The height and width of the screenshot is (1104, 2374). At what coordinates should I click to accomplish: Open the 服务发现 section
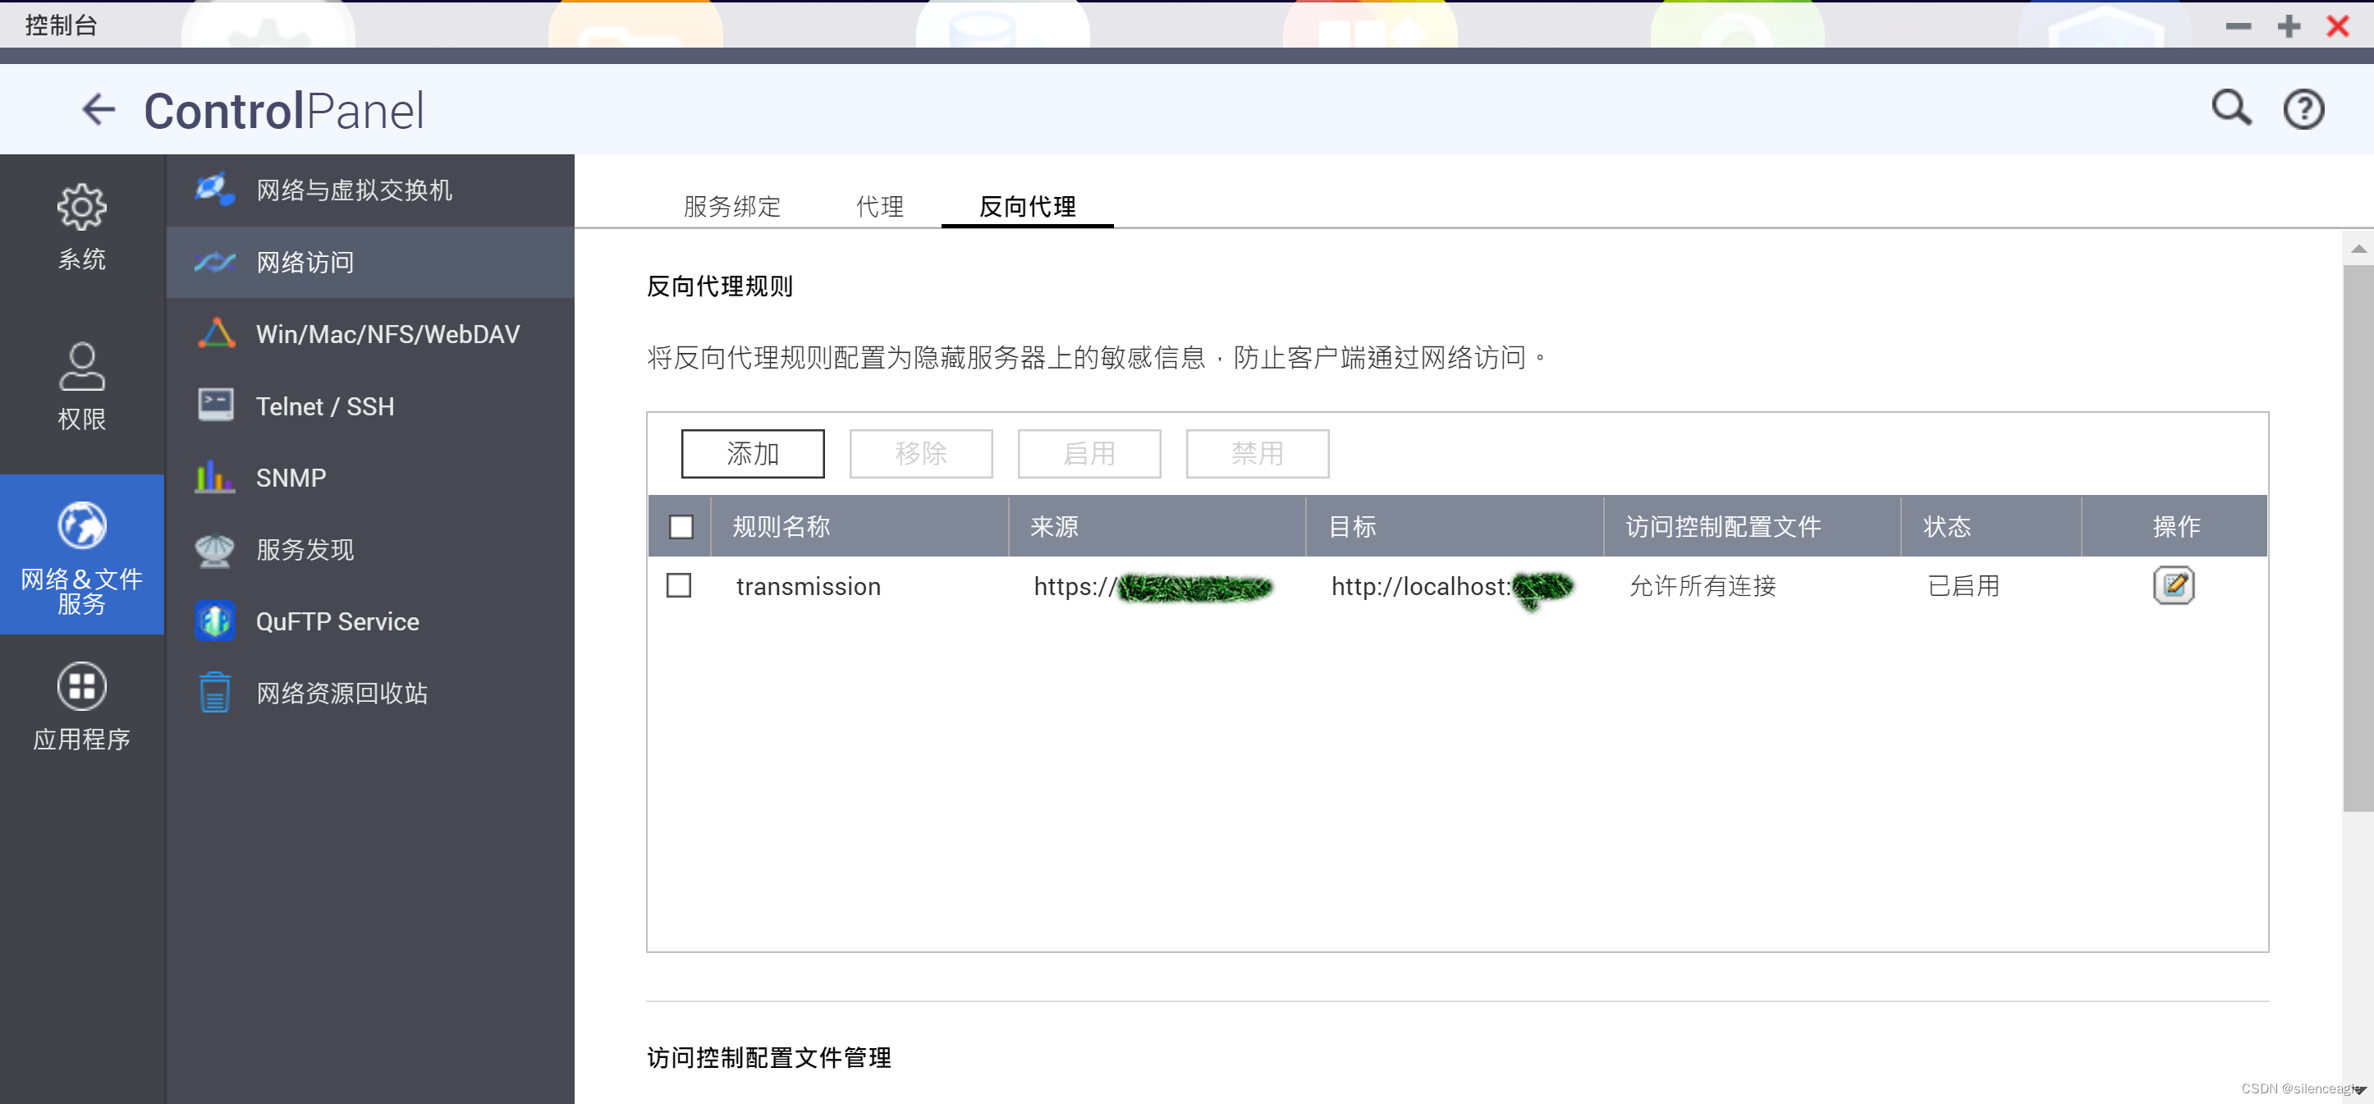click(x=304, y=549)
